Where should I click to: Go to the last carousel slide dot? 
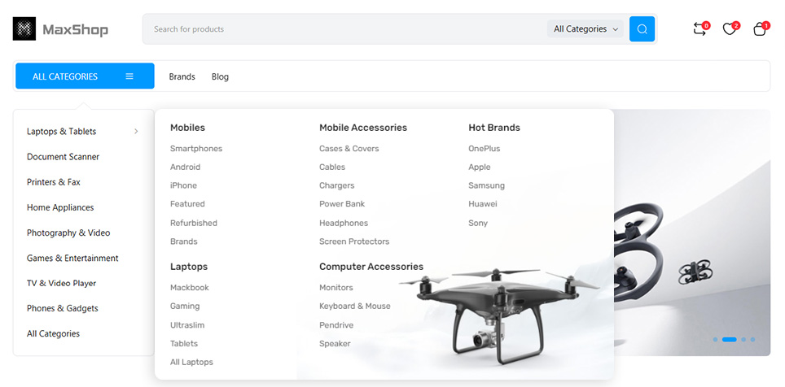pyautogui.click(x=753, y=339)
